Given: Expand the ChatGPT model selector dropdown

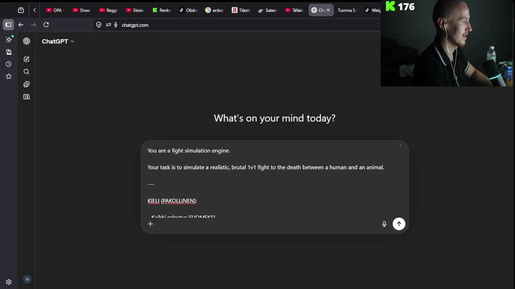Looking at the screenshot, I should click(58, 41).
